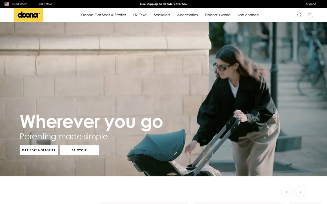327x204 pixels.
Task: Click the TRICYCLE button
Action: tap(79, 150)
